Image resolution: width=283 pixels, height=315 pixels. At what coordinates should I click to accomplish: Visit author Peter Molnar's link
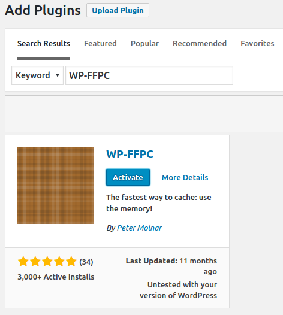tap(139, 228)
